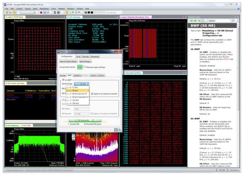Click the yellow Restart measurement icon

15,12
